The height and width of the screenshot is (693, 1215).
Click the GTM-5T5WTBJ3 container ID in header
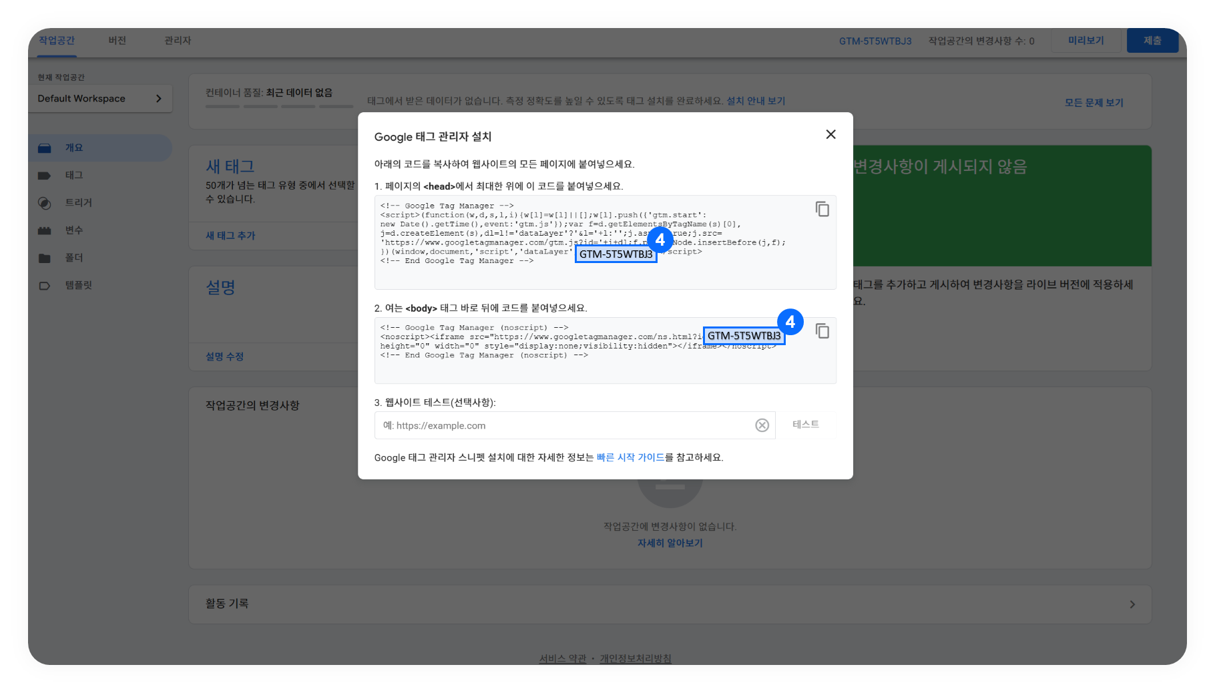pos(875,41)
